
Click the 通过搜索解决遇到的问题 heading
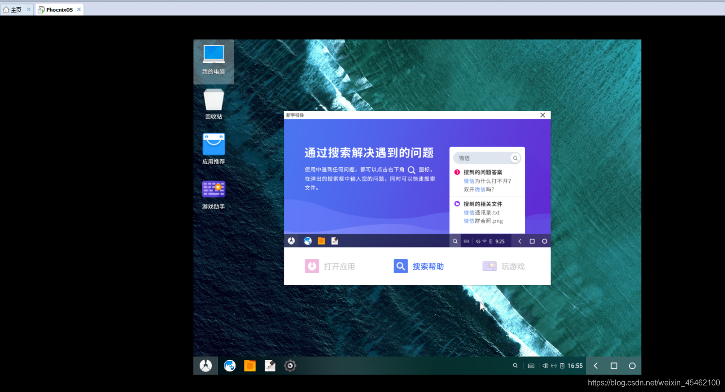tap(369, 153)
